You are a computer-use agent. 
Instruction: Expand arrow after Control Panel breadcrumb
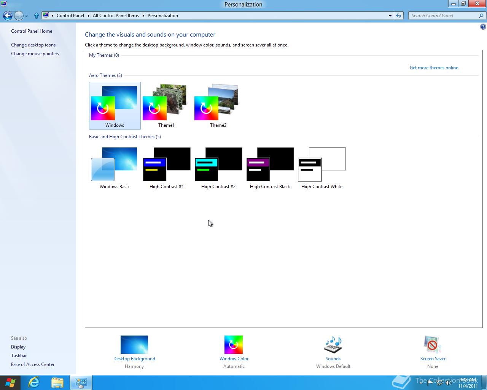pos(89,16)
